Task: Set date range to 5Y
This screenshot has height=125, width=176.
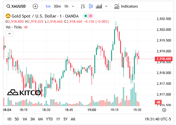Action: pos(65,119)
